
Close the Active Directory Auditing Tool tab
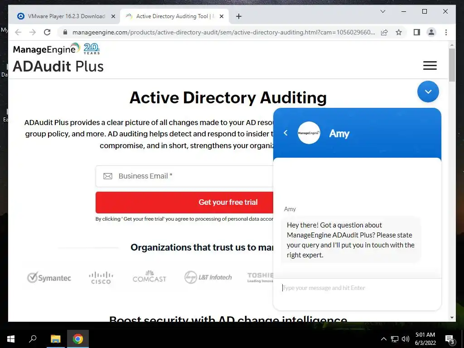click(221, 17)
